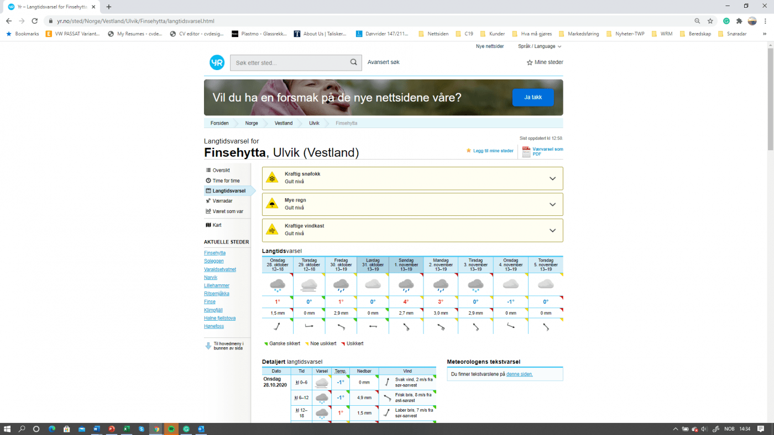Open the Grammarly extension icon in toolbar
The image size is (774, 435).
726,21
